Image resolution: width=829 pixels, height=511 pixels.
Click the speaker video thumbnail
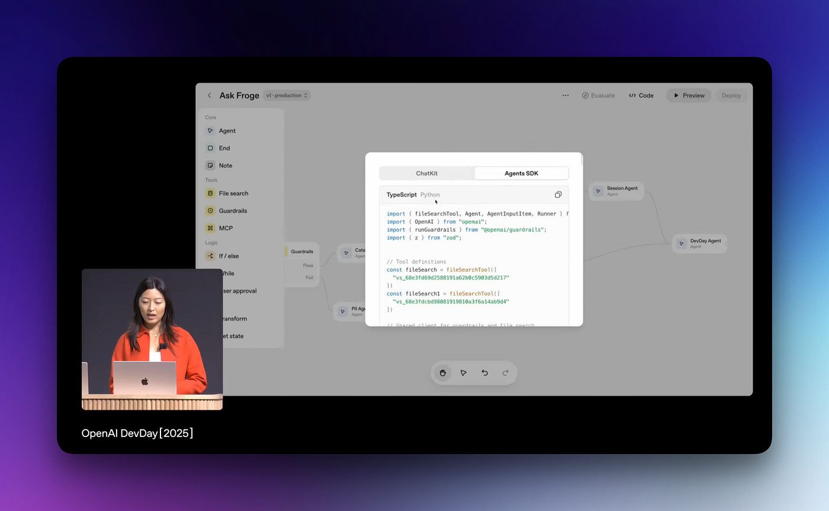pyautogui.click(x=152, y=339)
